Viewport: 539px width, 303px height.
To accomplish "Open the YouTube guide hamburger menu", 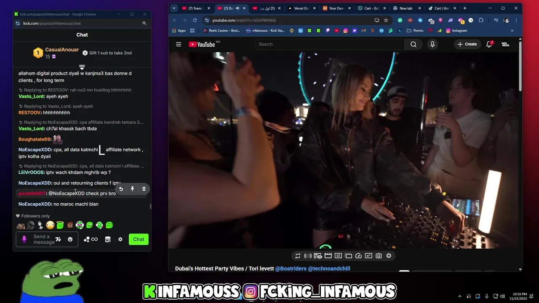I will [179, 44].
